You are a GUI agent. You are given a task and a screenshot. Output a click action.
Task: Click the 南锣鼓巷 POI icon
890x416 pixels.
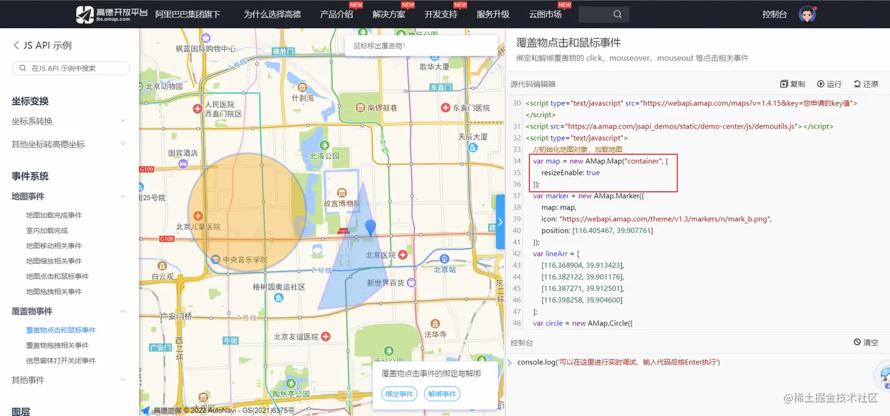(360, 108)
